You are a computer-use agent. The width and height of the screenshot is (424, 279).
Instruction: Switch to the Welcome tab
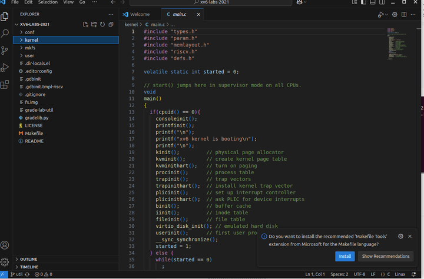pos(140,14)
